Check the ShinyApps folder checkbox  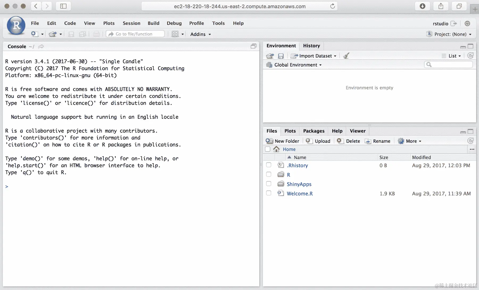click(269, 184)
